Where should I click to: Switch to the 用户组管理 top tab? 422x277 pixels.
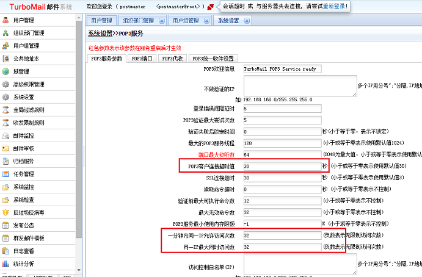click(186, 21)
